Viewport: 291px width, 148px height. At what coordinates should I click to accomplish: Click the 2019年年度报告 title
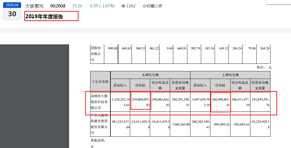click(44, 17)
